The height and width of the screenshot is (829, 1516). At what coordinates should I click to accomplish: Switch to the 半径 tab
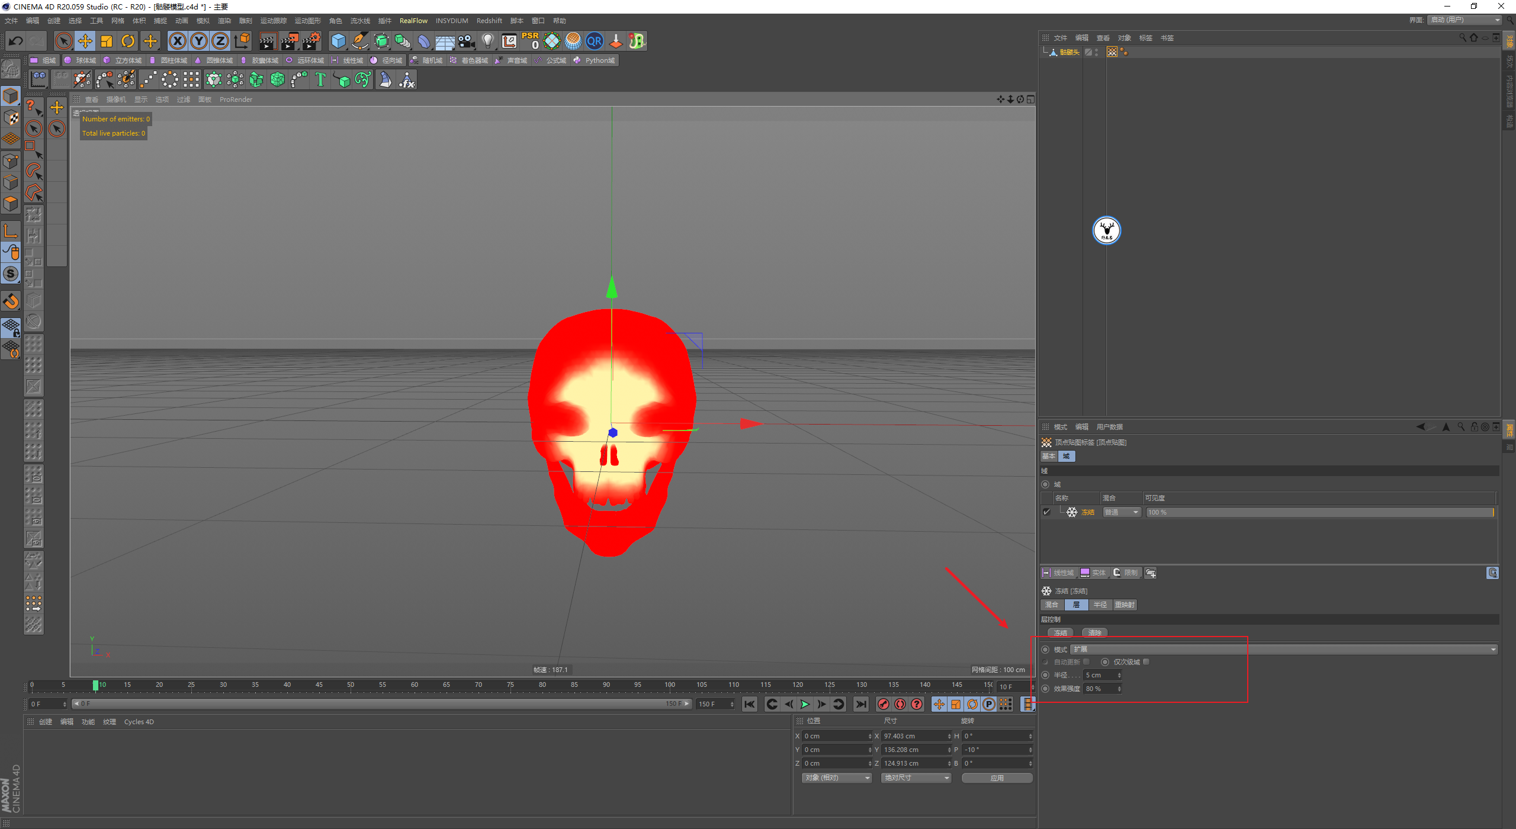tap(1100, 605)
